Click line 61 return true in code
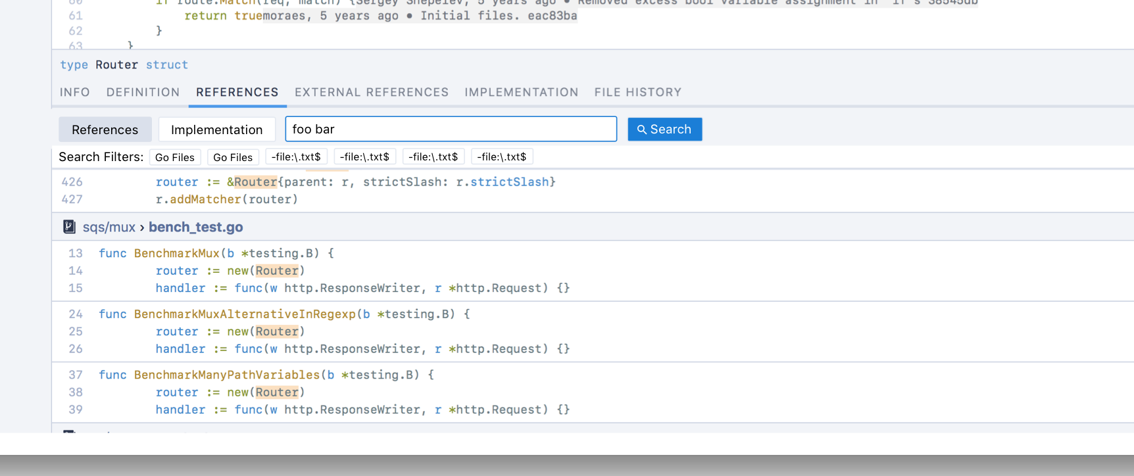This screenshot has height=476, width=1134. pyautogui.click(x=224, y=16)
